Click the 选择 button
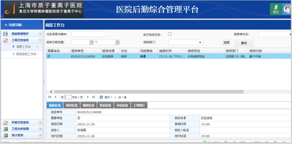The image size is (292, 144). tap(226, 43)
